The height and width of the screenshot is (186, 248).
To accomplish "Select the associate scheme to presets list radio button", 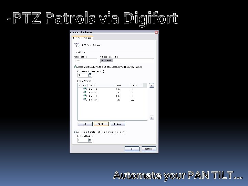I will 75,67.
